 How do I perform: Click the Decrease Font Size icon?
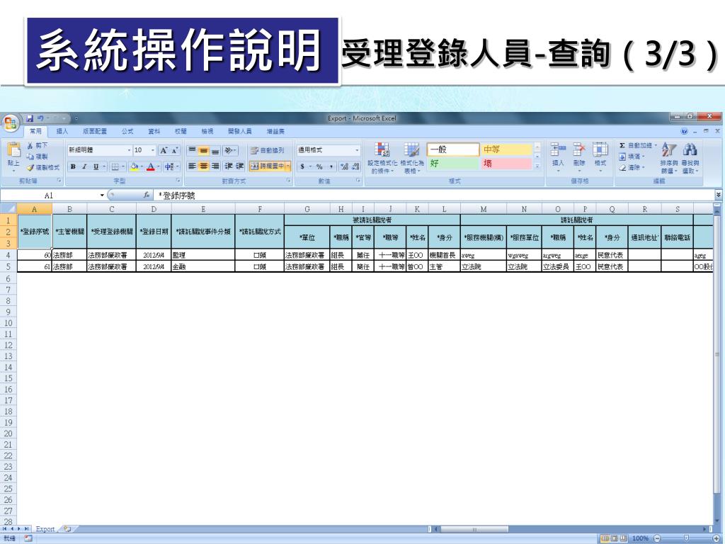[175, 150]
